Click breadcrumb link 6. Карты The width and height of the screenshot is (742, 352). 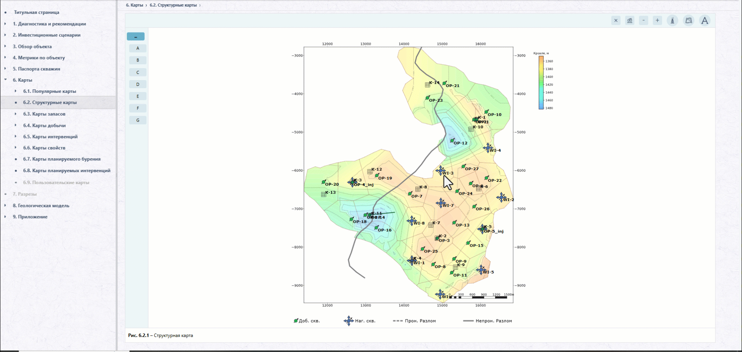point(134,5)
